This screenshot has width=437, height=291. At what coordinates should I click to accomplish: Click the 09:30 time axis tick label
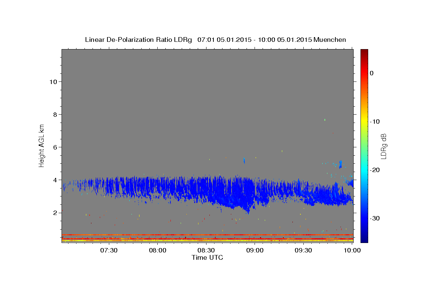coord(303,250)
